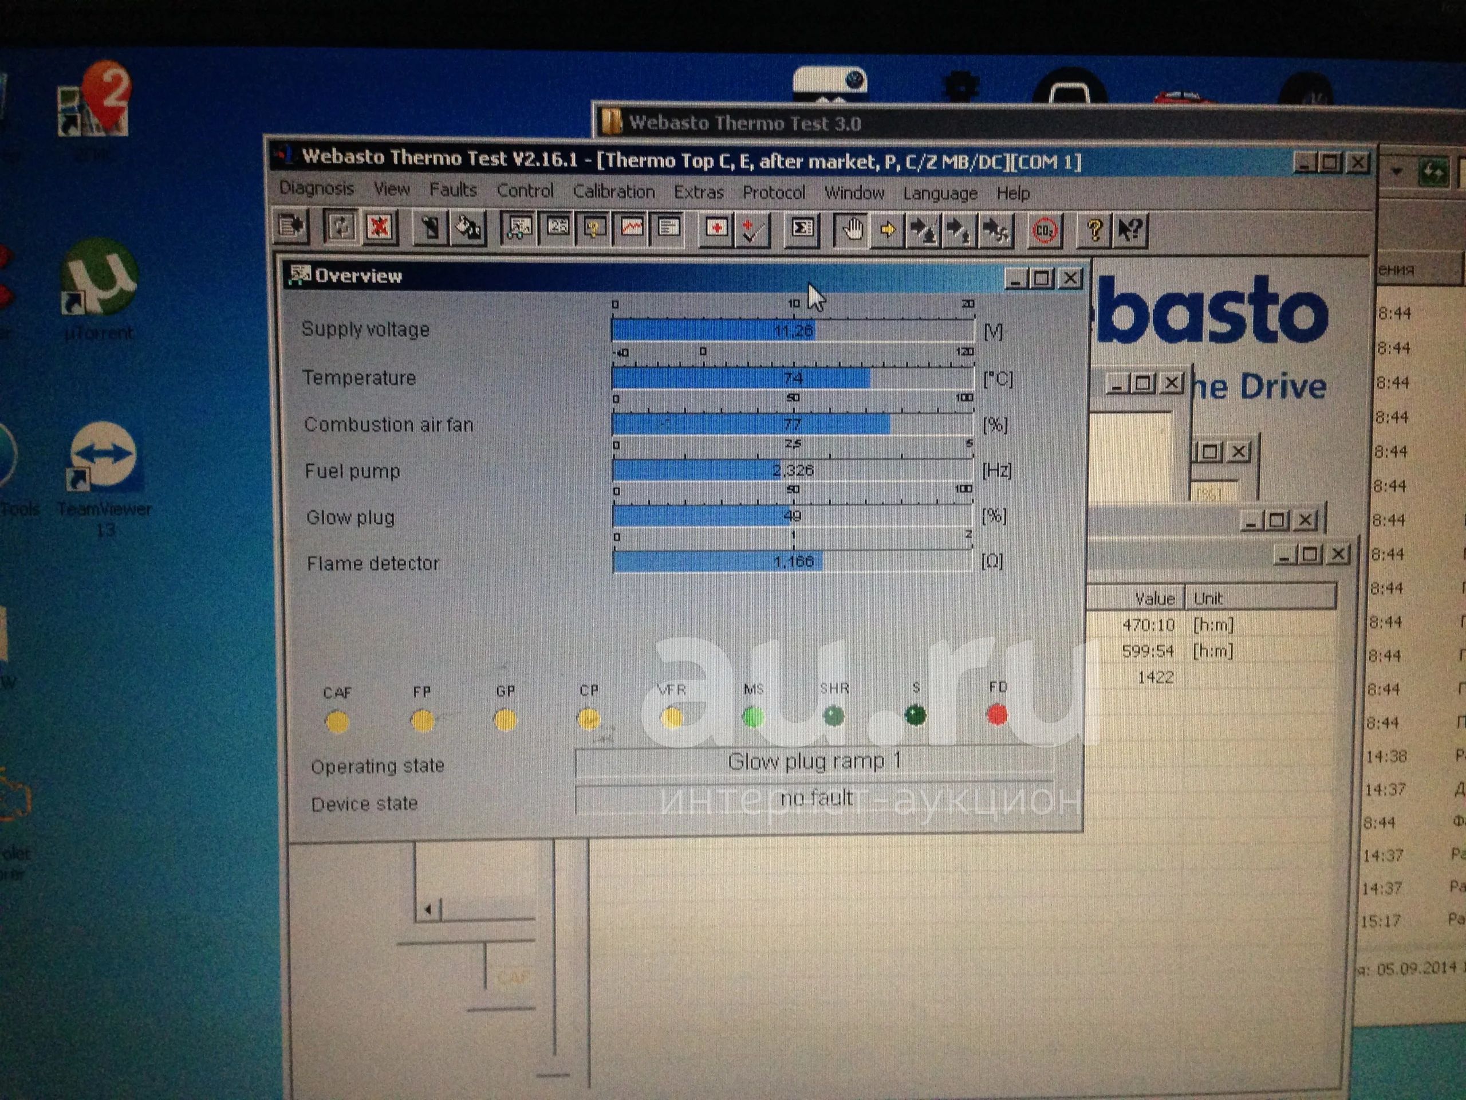Click the MS green status indicator
1466x1100 pixels.
(753, 717)
